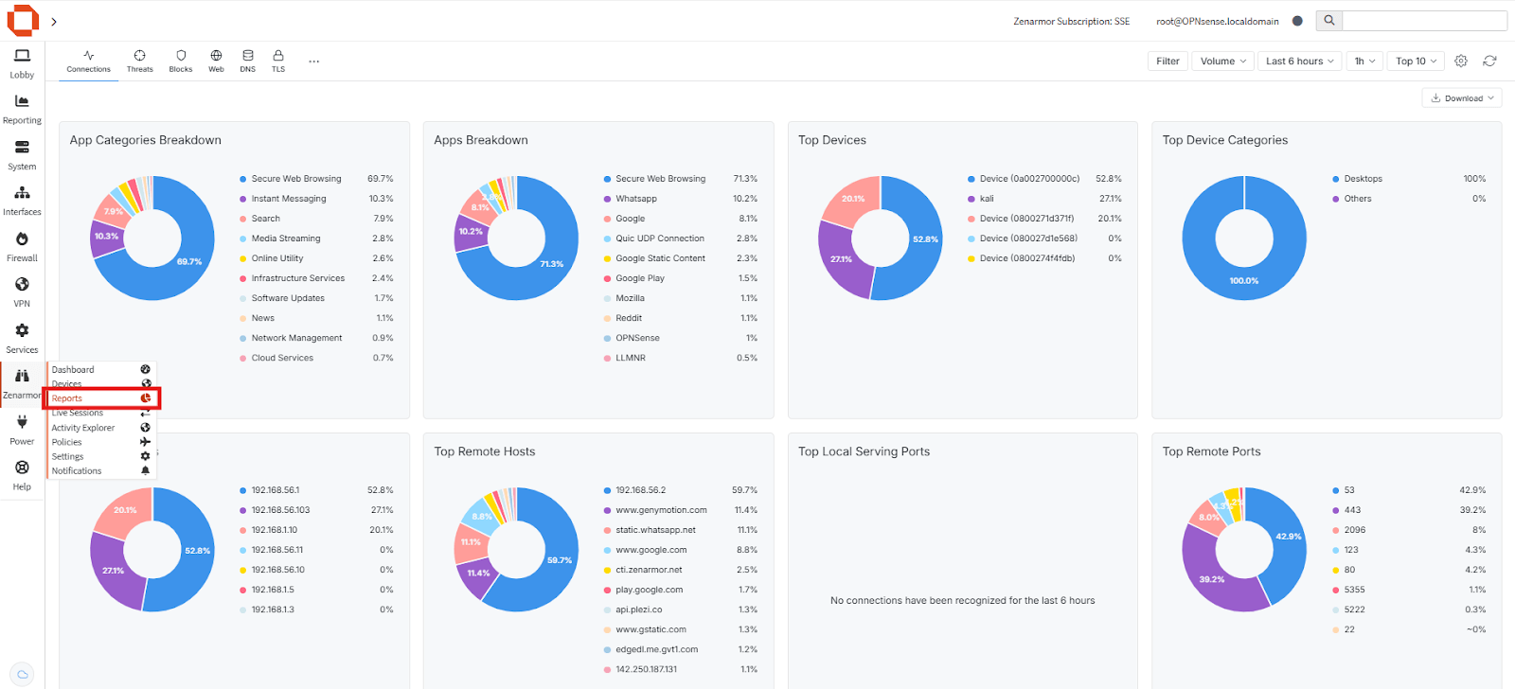
Task: Open the Firewall sidebar section
Action: (x=22, y=247)
